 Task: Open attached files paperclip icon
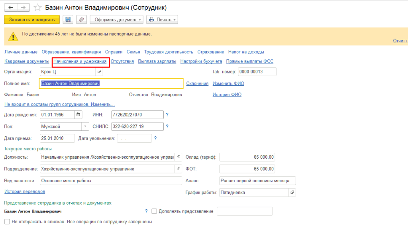coord(81,20)
